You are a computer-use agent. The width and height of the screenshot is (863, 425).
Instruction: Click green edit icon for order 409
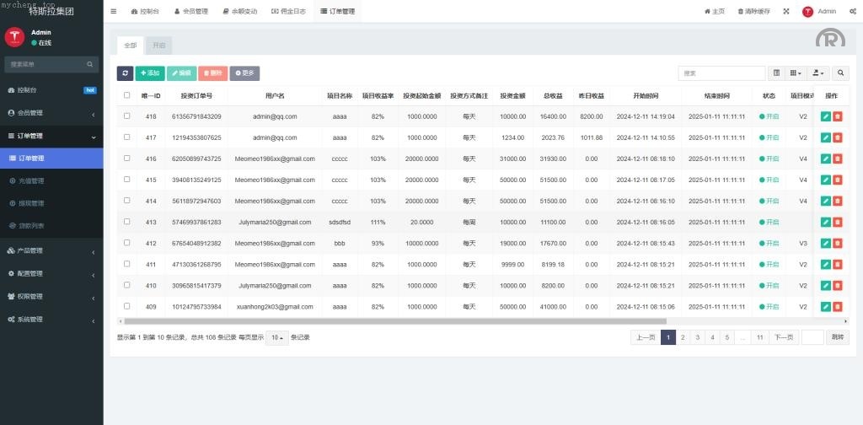click(826, 306)
